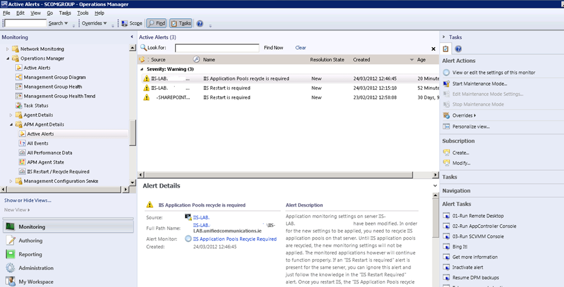This screenshot has width=564, height=287.
Task: Run the 02-Run AppController Console task
Action: pos(484,226)
